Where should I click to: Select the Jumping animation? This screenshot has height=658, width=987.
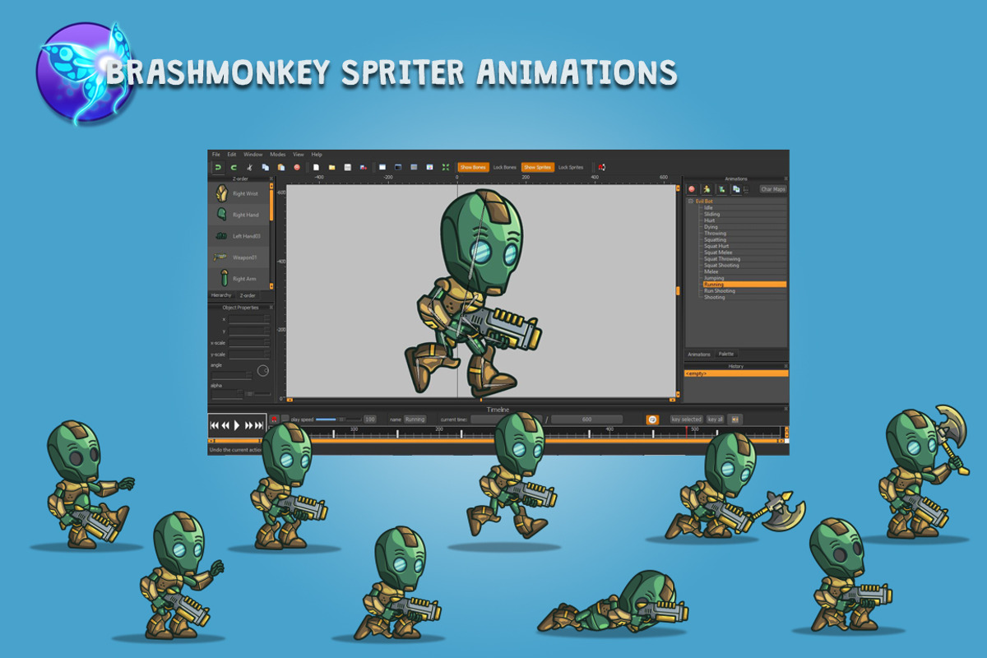[744, 278]
